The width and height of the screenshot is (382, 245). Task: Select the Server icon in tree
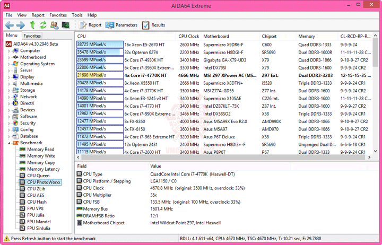pos(15,71)
